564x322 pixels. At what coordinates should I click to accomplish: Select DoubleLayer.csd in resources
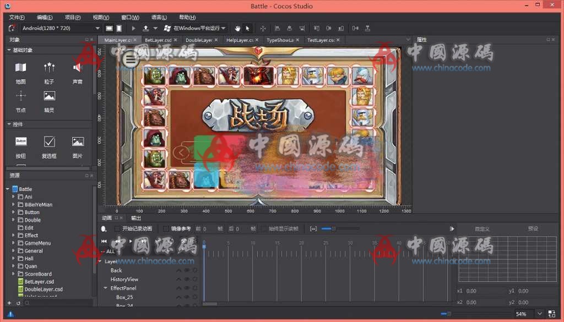click(44, 289)
